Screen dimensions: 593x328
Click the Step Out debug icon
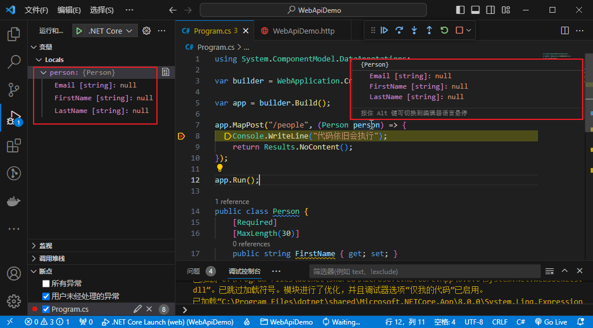pyautogui.click(x=429, y=31)
